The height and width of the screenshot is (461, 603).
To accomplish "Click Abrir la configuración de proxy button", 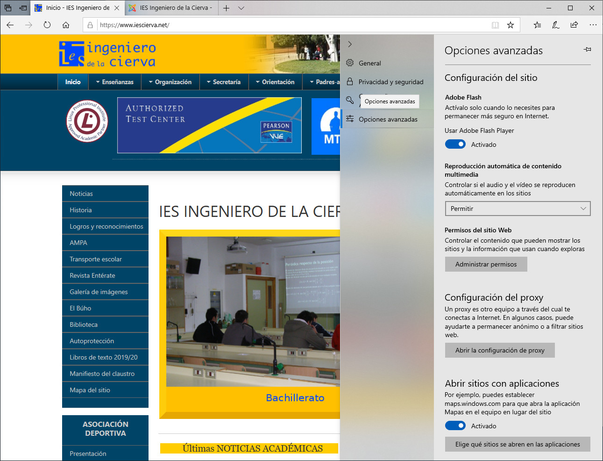I will click(x=499, y=350).
